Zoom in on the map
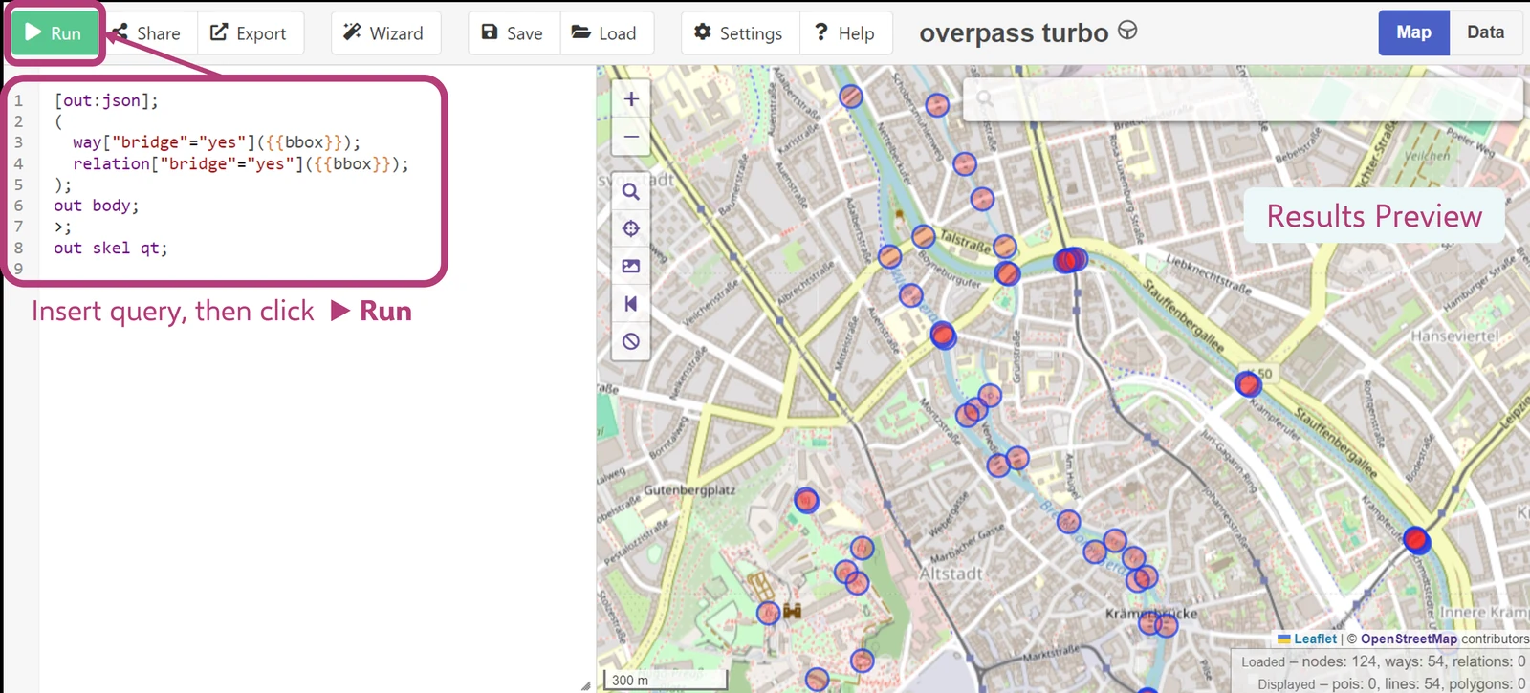This screenshot has width=1530, height=693. 631,99
